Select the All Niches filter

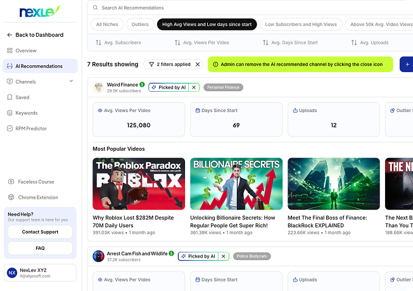107,25
